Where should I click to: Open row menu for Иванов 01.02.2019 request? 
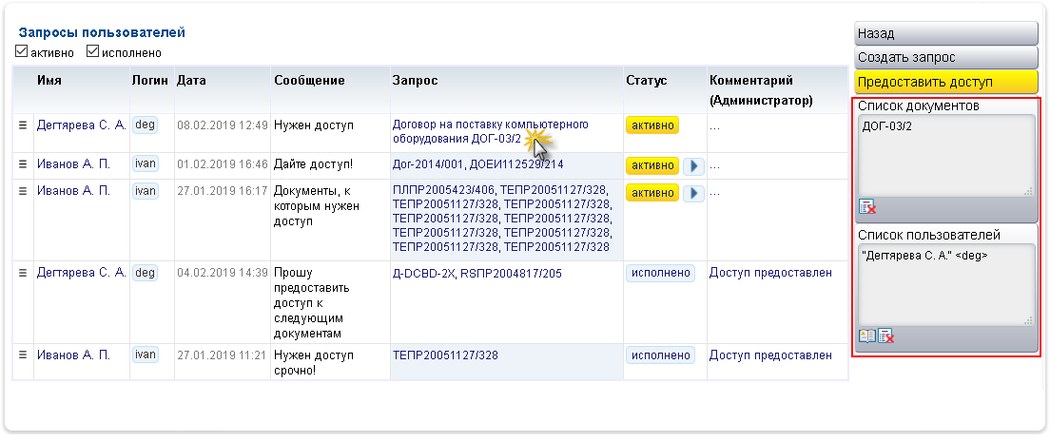23,164
